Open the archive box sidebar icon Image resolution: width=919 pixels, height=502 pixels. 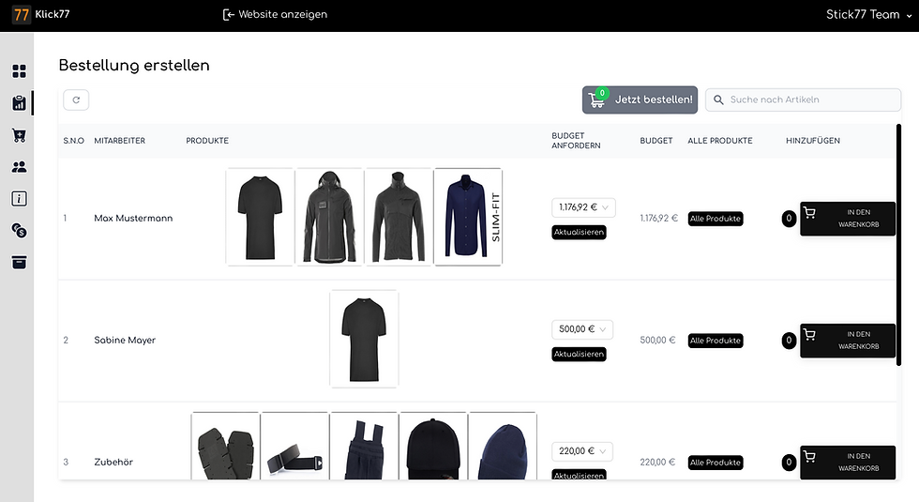pos(20,262)
